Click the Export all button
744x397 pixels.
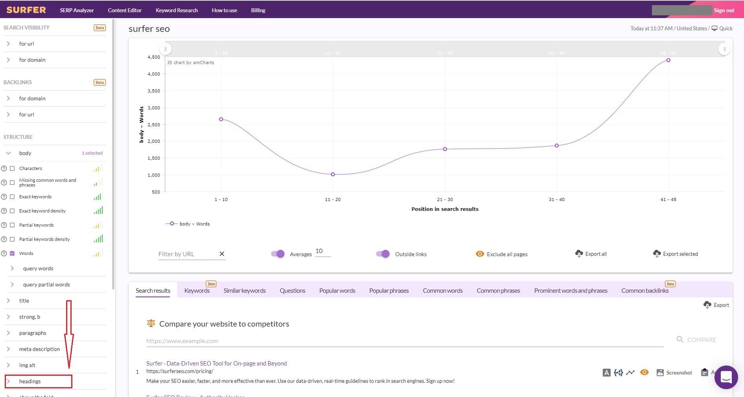[x=591, y=254]
